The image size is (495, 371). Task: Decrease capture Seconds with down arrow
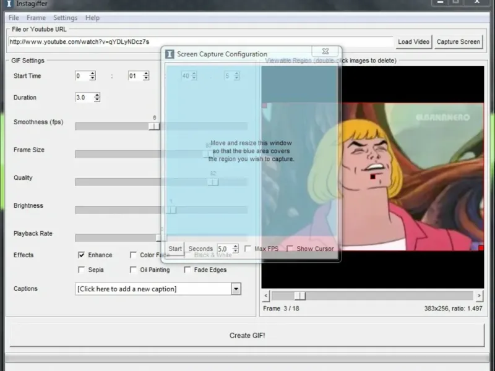(x=236, y=251)
